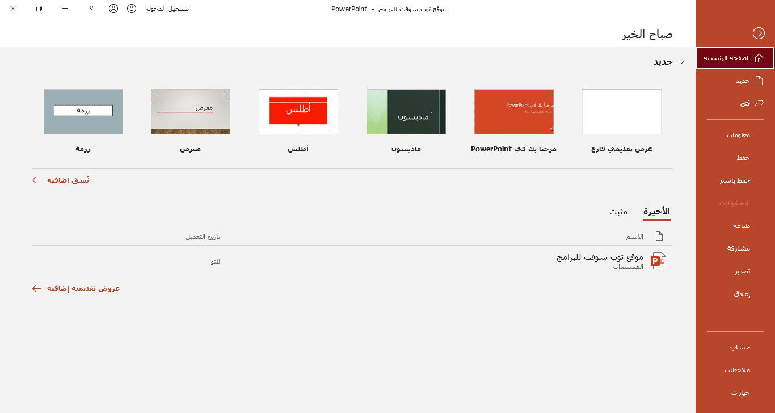Open مشاركة in the sidebar
The height and width of the screenshot is (413, 775).
point(739,248)
